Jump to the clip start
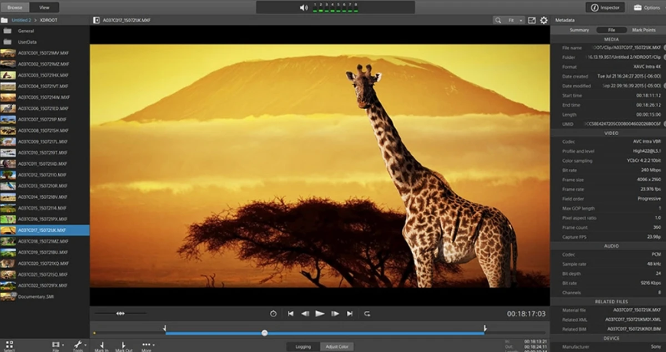Image resolution: width=666 pixels, height=352 pixels. click(x=290, y=313)
